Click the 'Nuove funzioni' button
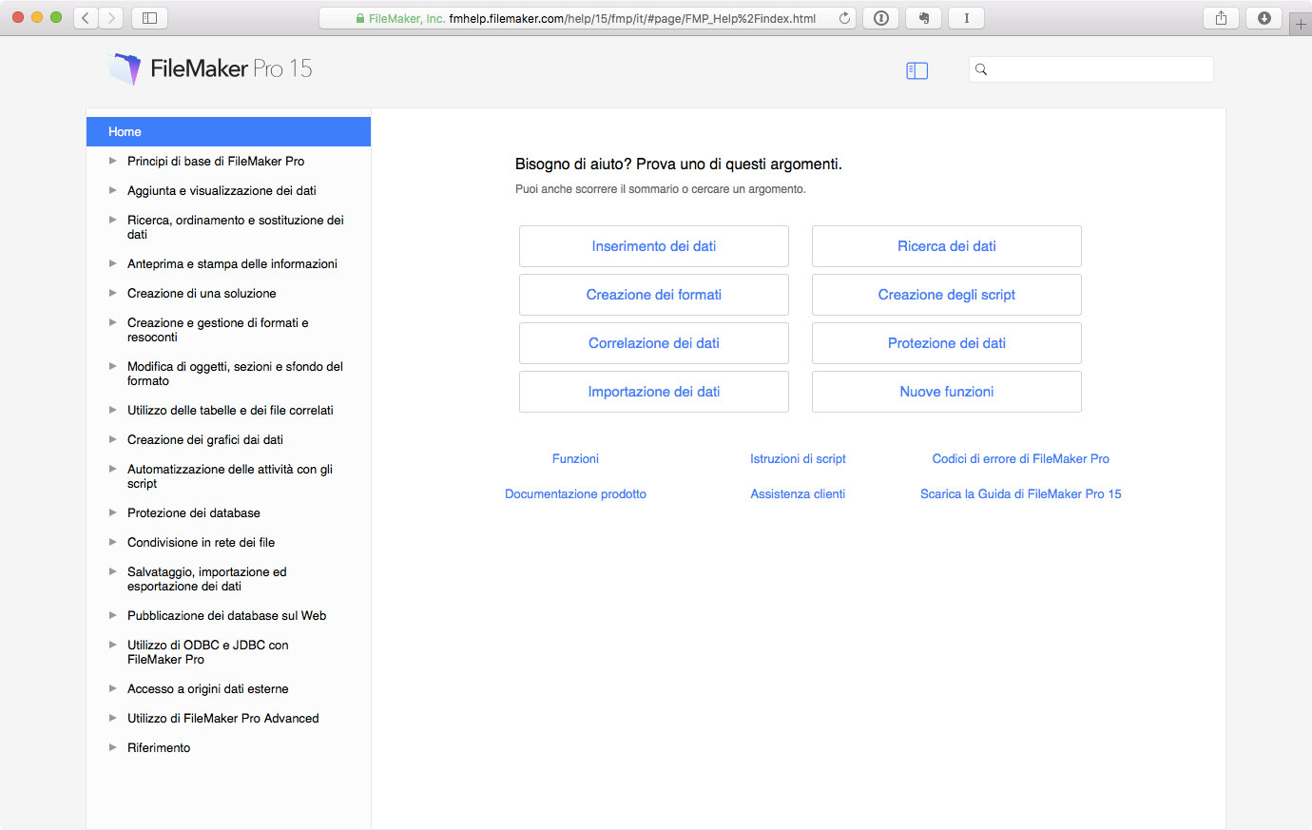Viewport: 1312px width, 830px height. coord(947,392)
